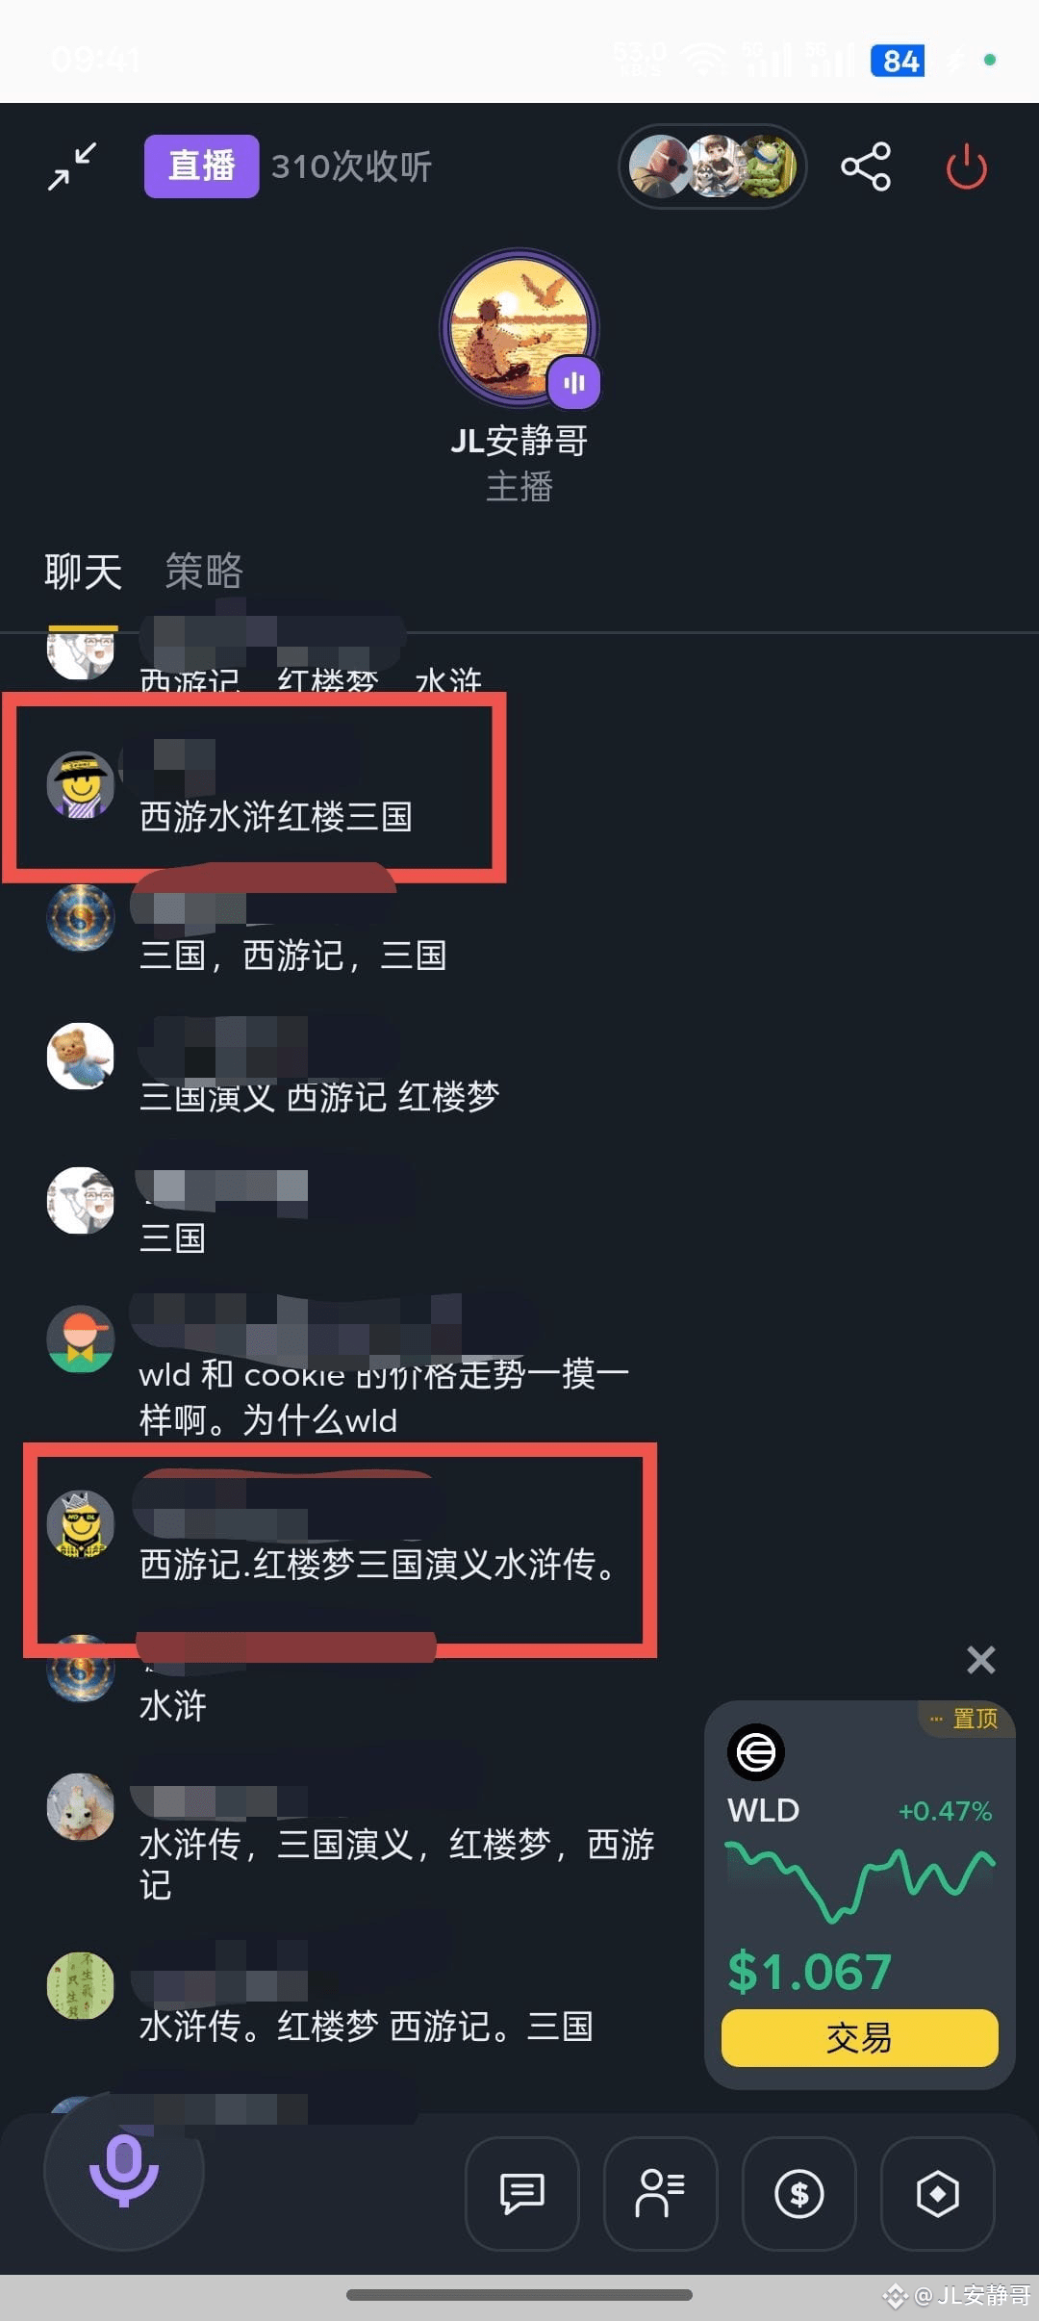Close the pinned WLD card
Image resolution: width=1039 pixels, height=2321 pixels.
coord(980,1659)
